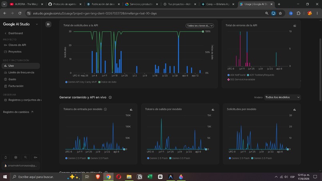322x181 pixels.
Task: Open Notion from taskbar
Action: pos(139,177)
